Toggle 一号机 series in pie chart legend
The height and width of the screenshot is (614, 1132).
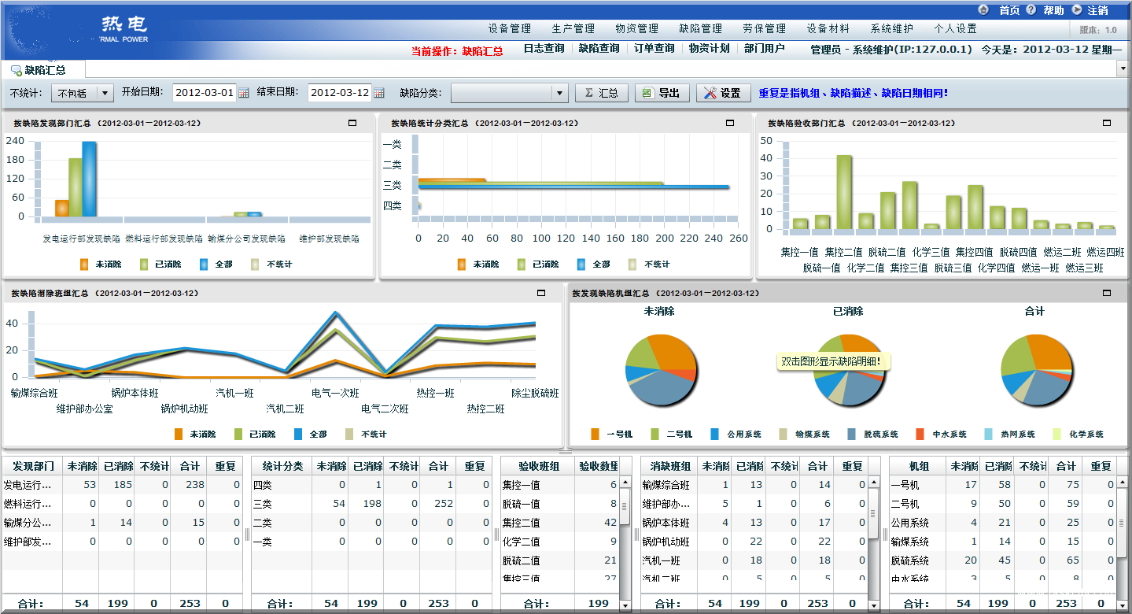pyautogui.click(x=595, y=434)
